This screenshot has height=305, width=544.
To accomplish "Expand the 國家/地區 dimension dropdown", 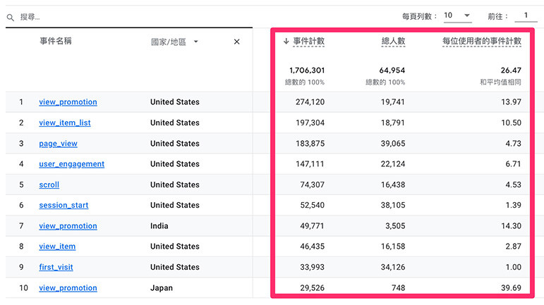I will click(195, 42).
